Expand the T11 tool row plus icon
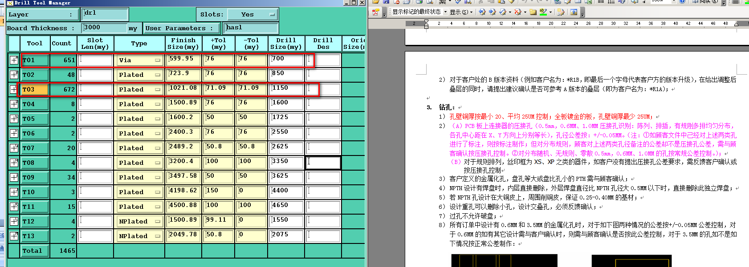This screenshot has width=749, height=267. click(x=14, y=207)
